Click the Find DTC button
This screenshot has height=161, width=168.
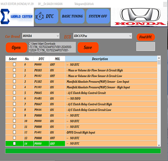click(146, 37)
